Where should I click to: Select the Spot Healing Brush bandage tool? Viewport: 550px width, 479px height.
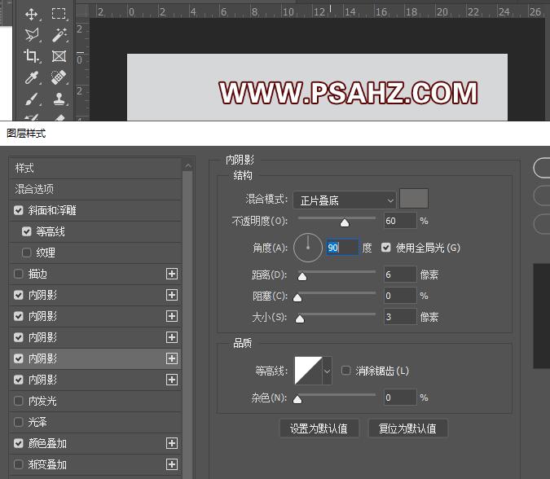[x=59, y=77]
